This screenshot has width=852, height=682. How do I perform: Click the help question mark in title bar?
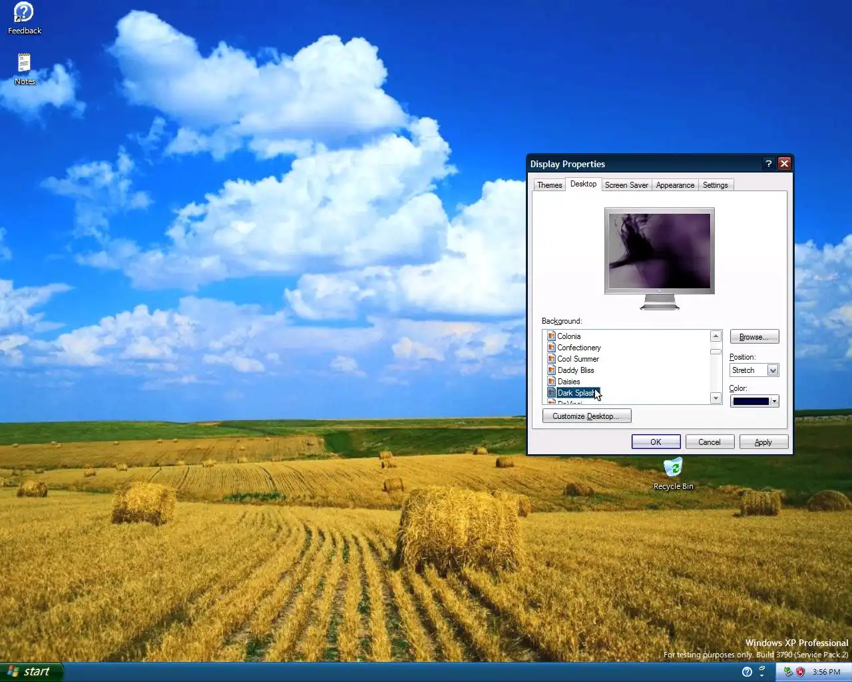coord(769,164)
